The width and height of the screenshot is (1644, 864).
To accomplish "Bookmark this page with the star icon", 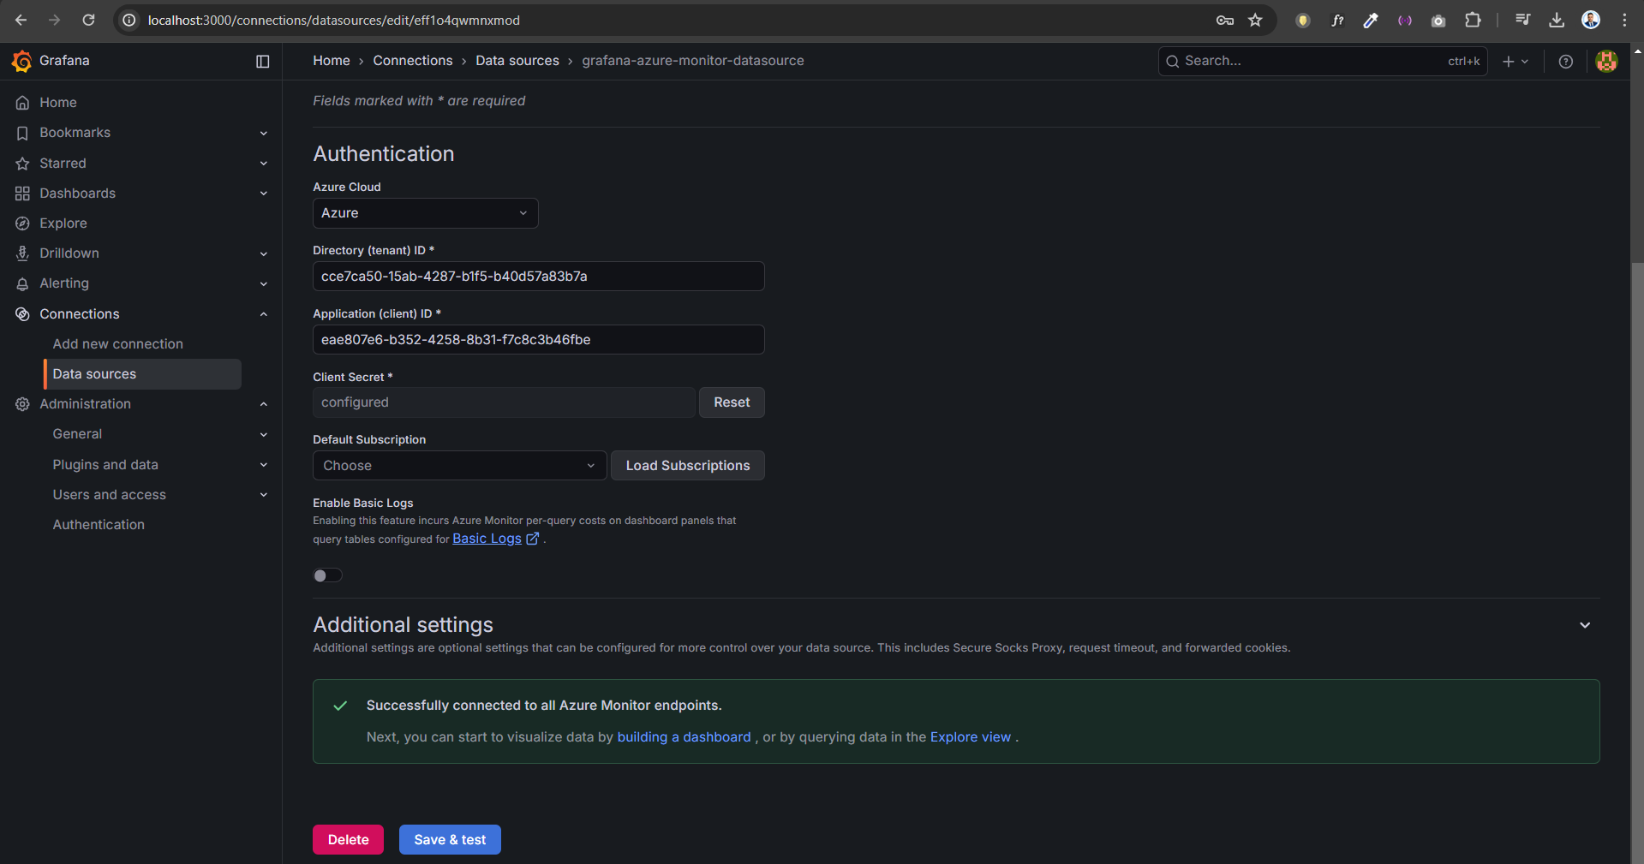I will pyautogui.click(x=1255, y=21).
